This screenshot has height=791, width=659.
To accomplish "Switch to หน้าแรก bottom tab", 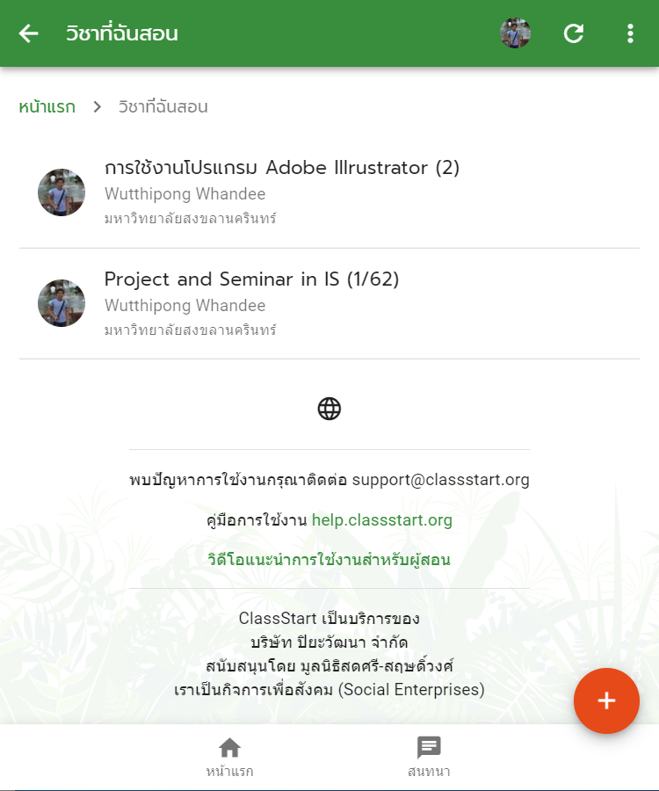I will tap(229, 757).
